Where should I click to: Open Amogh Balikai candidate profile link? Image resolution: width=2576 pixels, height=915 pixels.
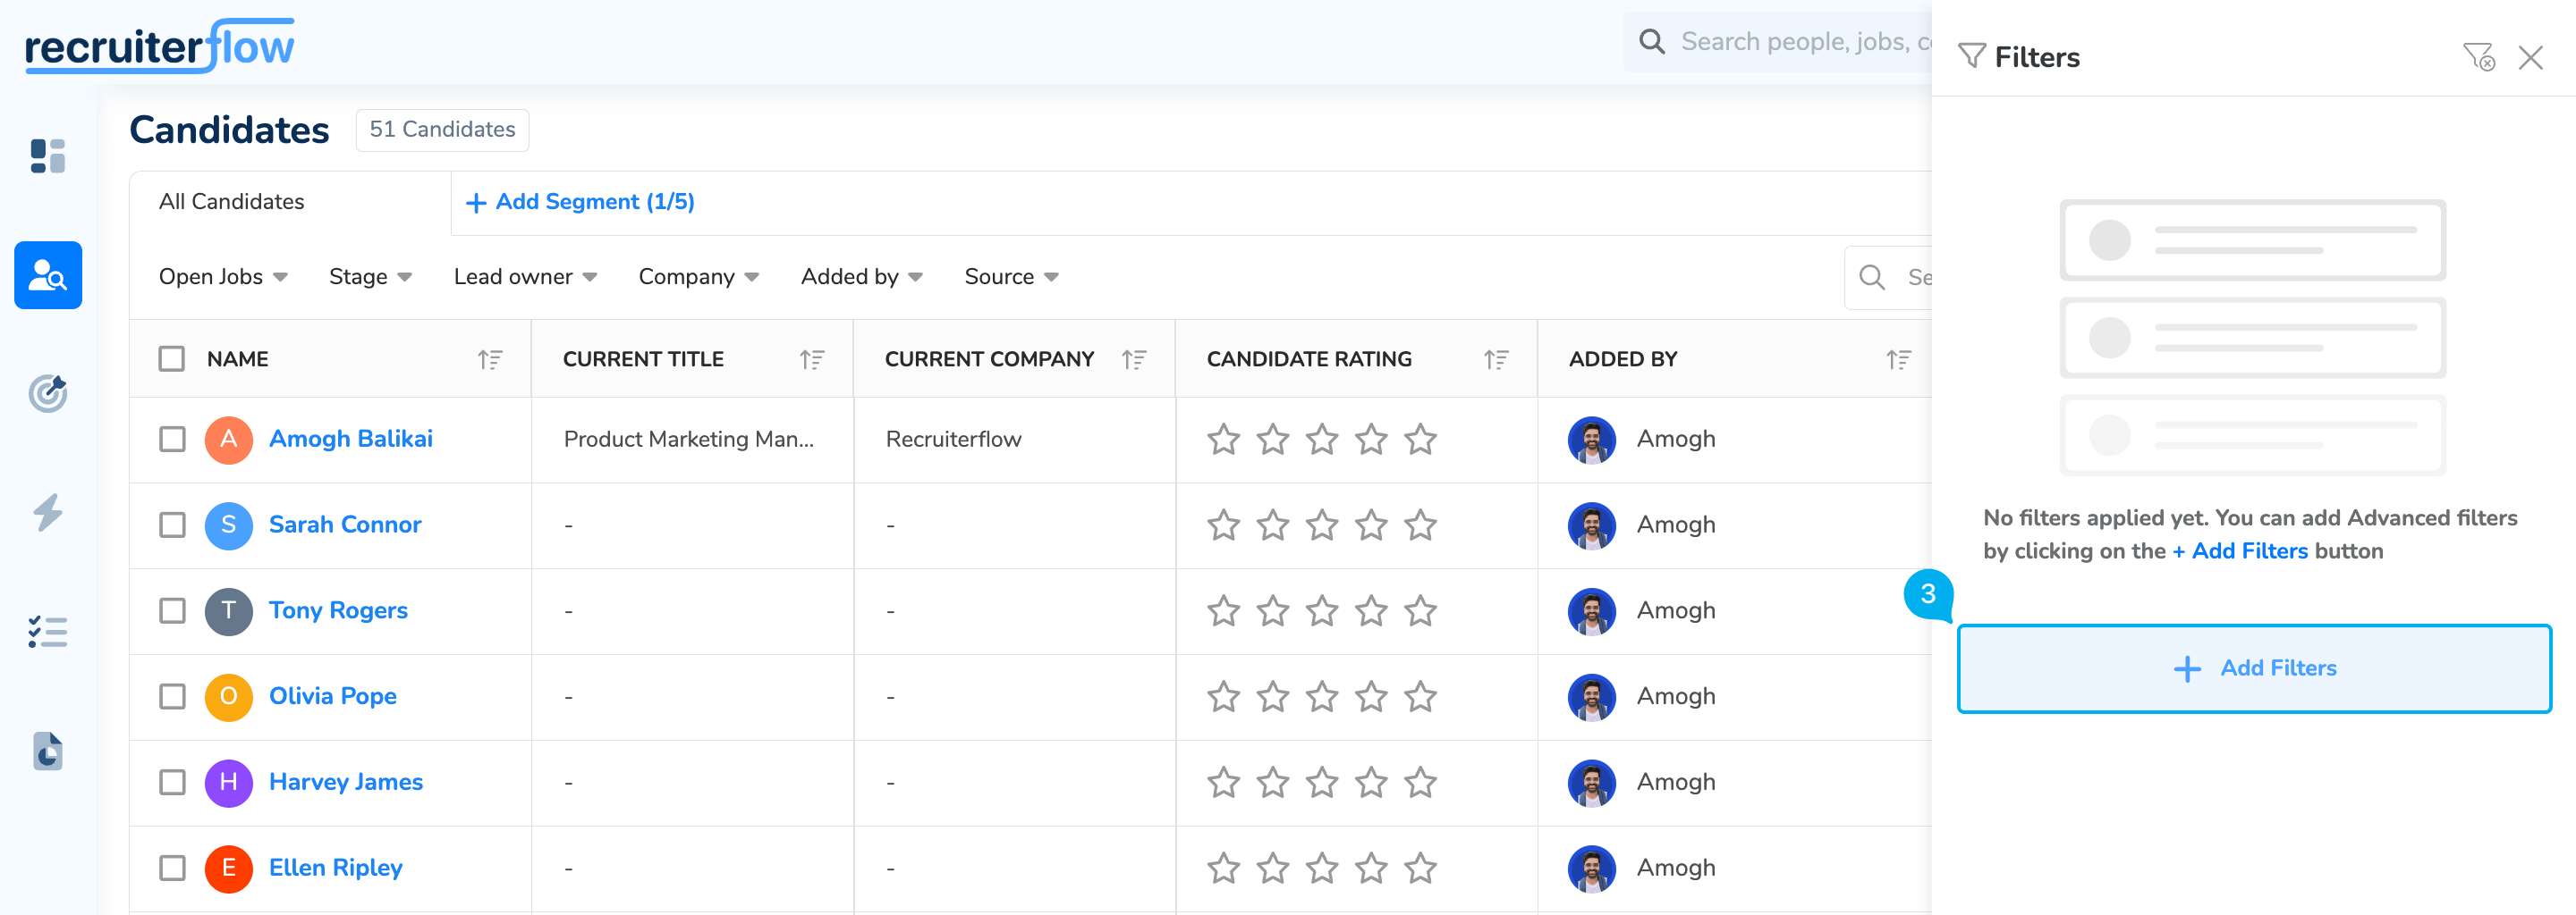coord(350,439)
